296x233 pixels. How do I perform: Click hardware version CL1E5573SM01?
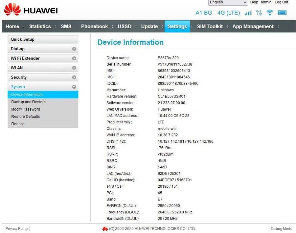click(171, 96)
